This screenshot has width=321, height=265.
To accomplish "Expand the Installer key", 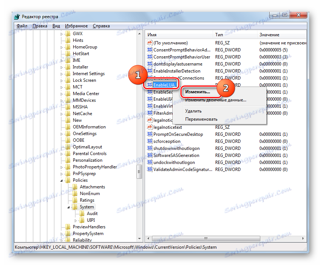I will tap(62, 67).
